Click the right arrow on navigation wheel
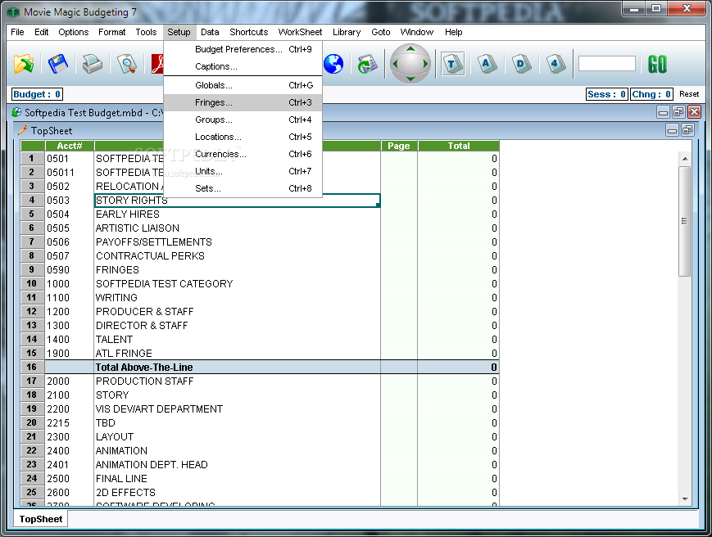Screen dimensions: 712x537 (425, 64)
